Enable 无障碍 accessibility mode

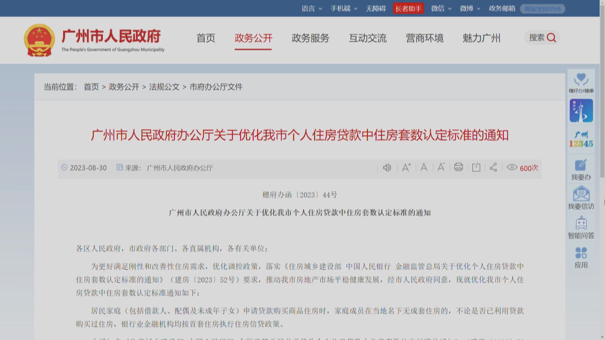[x=376, y=8]
